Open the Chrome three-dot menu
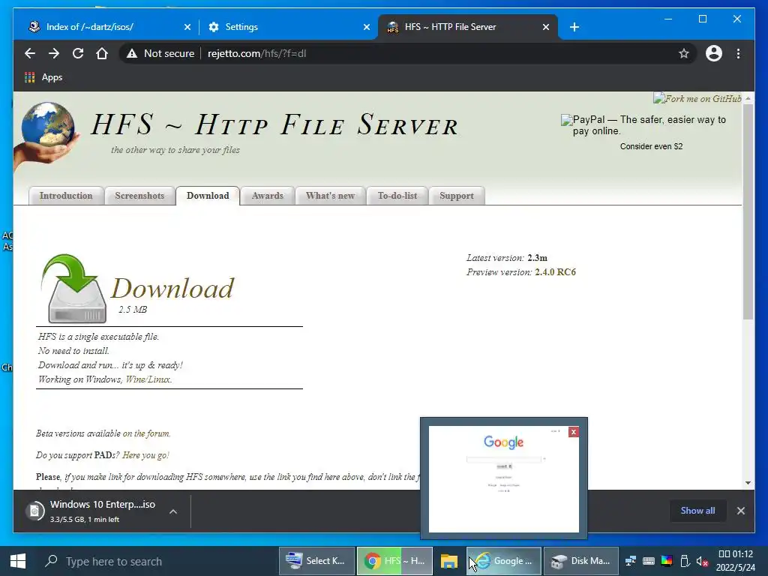Viewport: 768px width, 576px height. coord(738,53)
